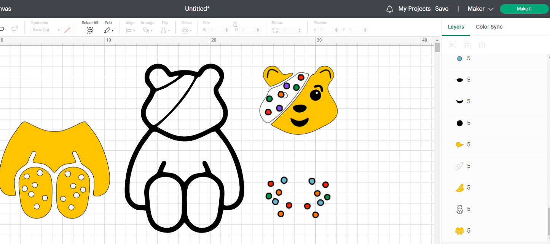Switch to the Color Sync tab

pos(489,27)
